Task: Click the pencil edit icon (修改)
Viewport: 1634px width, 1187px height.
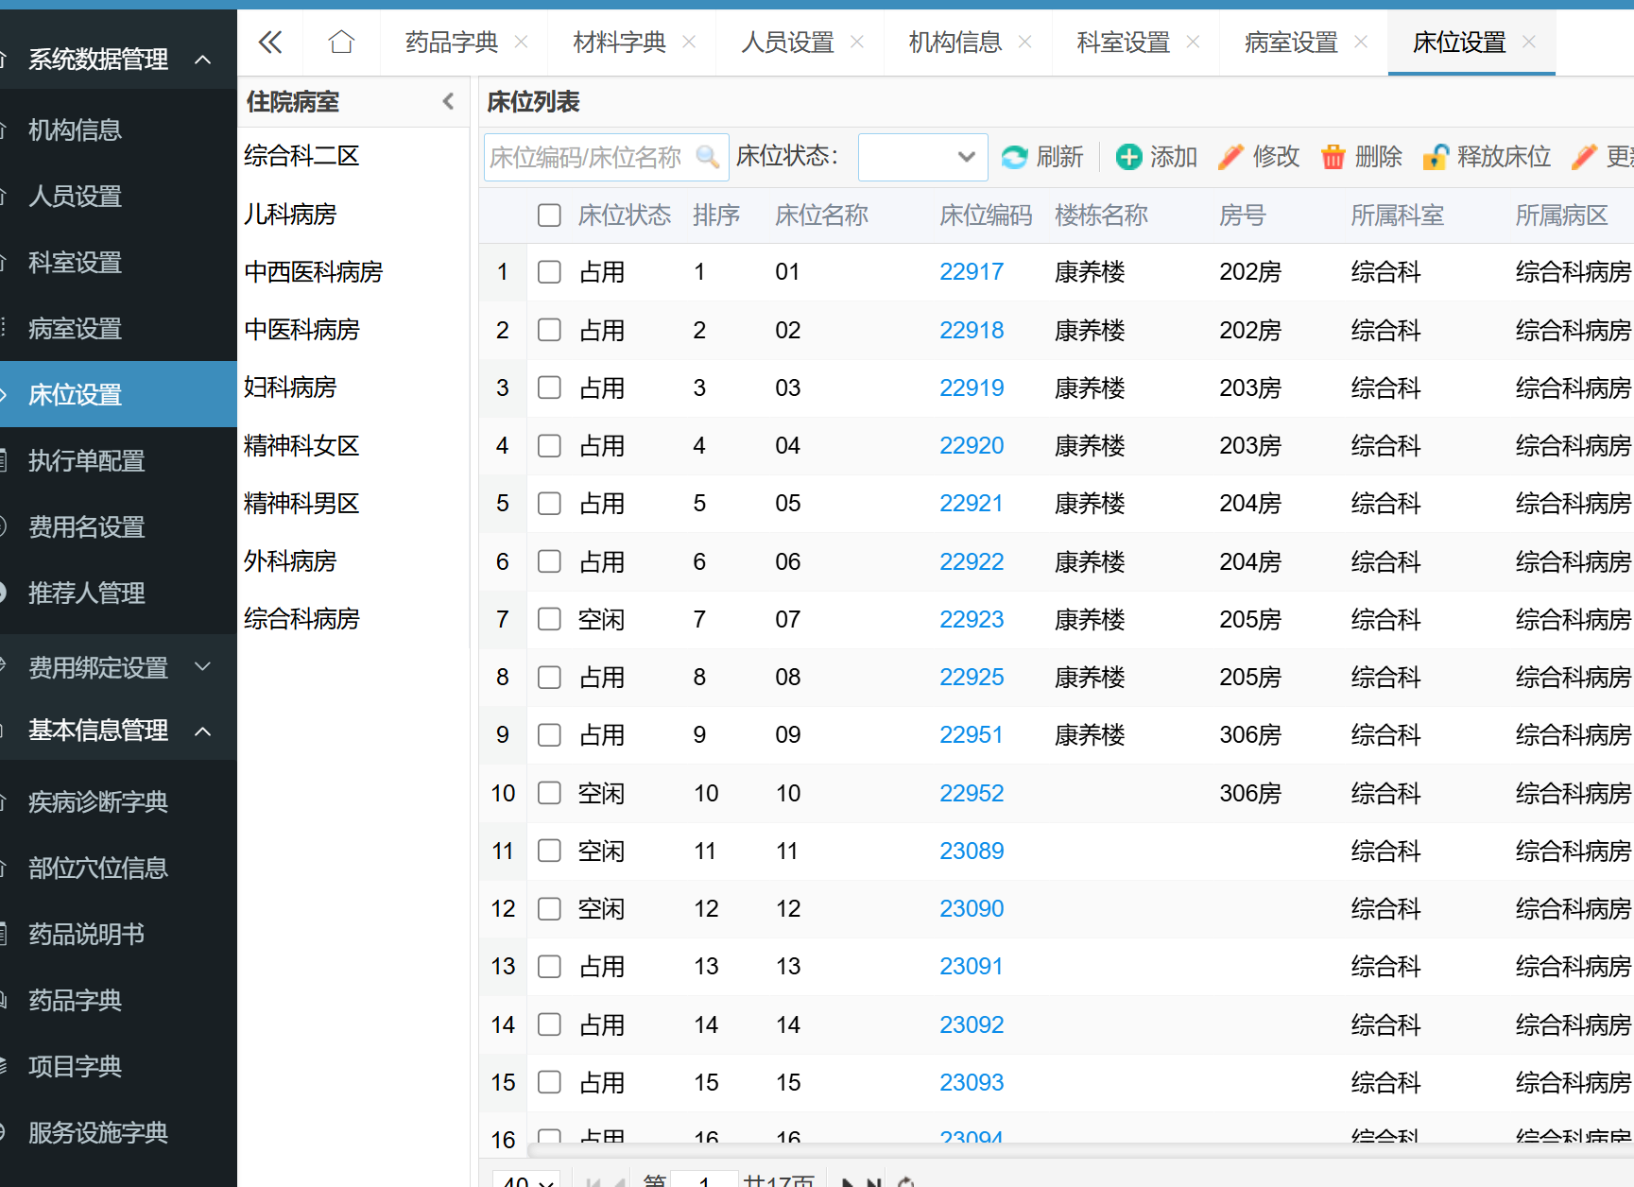Action: click(x=1230, y=157)
